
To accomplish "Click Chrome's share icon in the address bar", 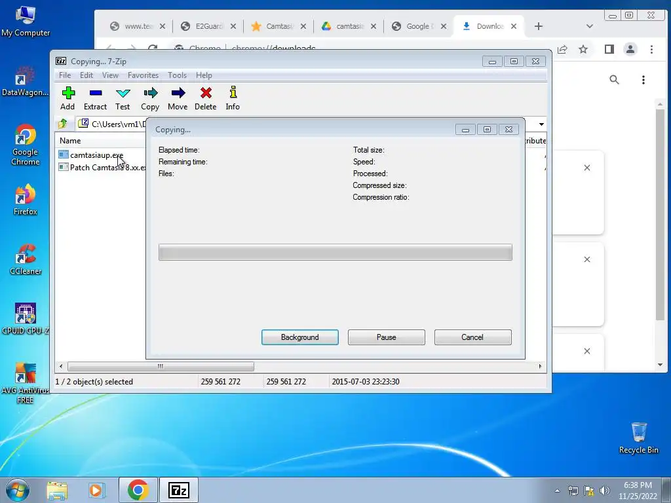I will (x=562, y=49).
